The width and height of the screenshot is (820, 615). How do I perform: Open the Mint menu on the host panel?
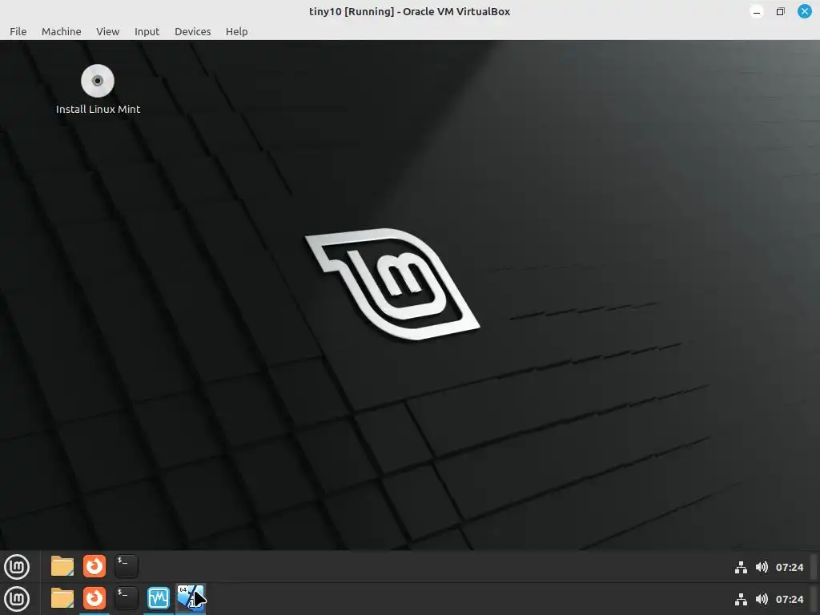tap(17, 599)
